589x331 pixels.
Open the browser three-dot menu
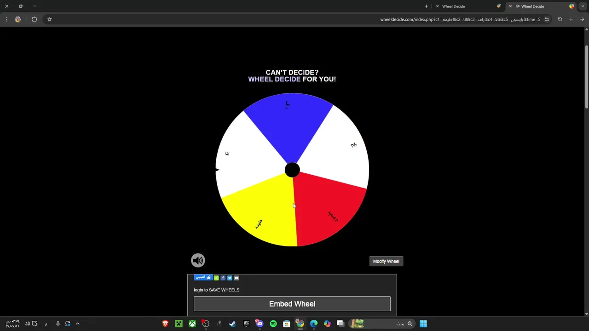6,19
